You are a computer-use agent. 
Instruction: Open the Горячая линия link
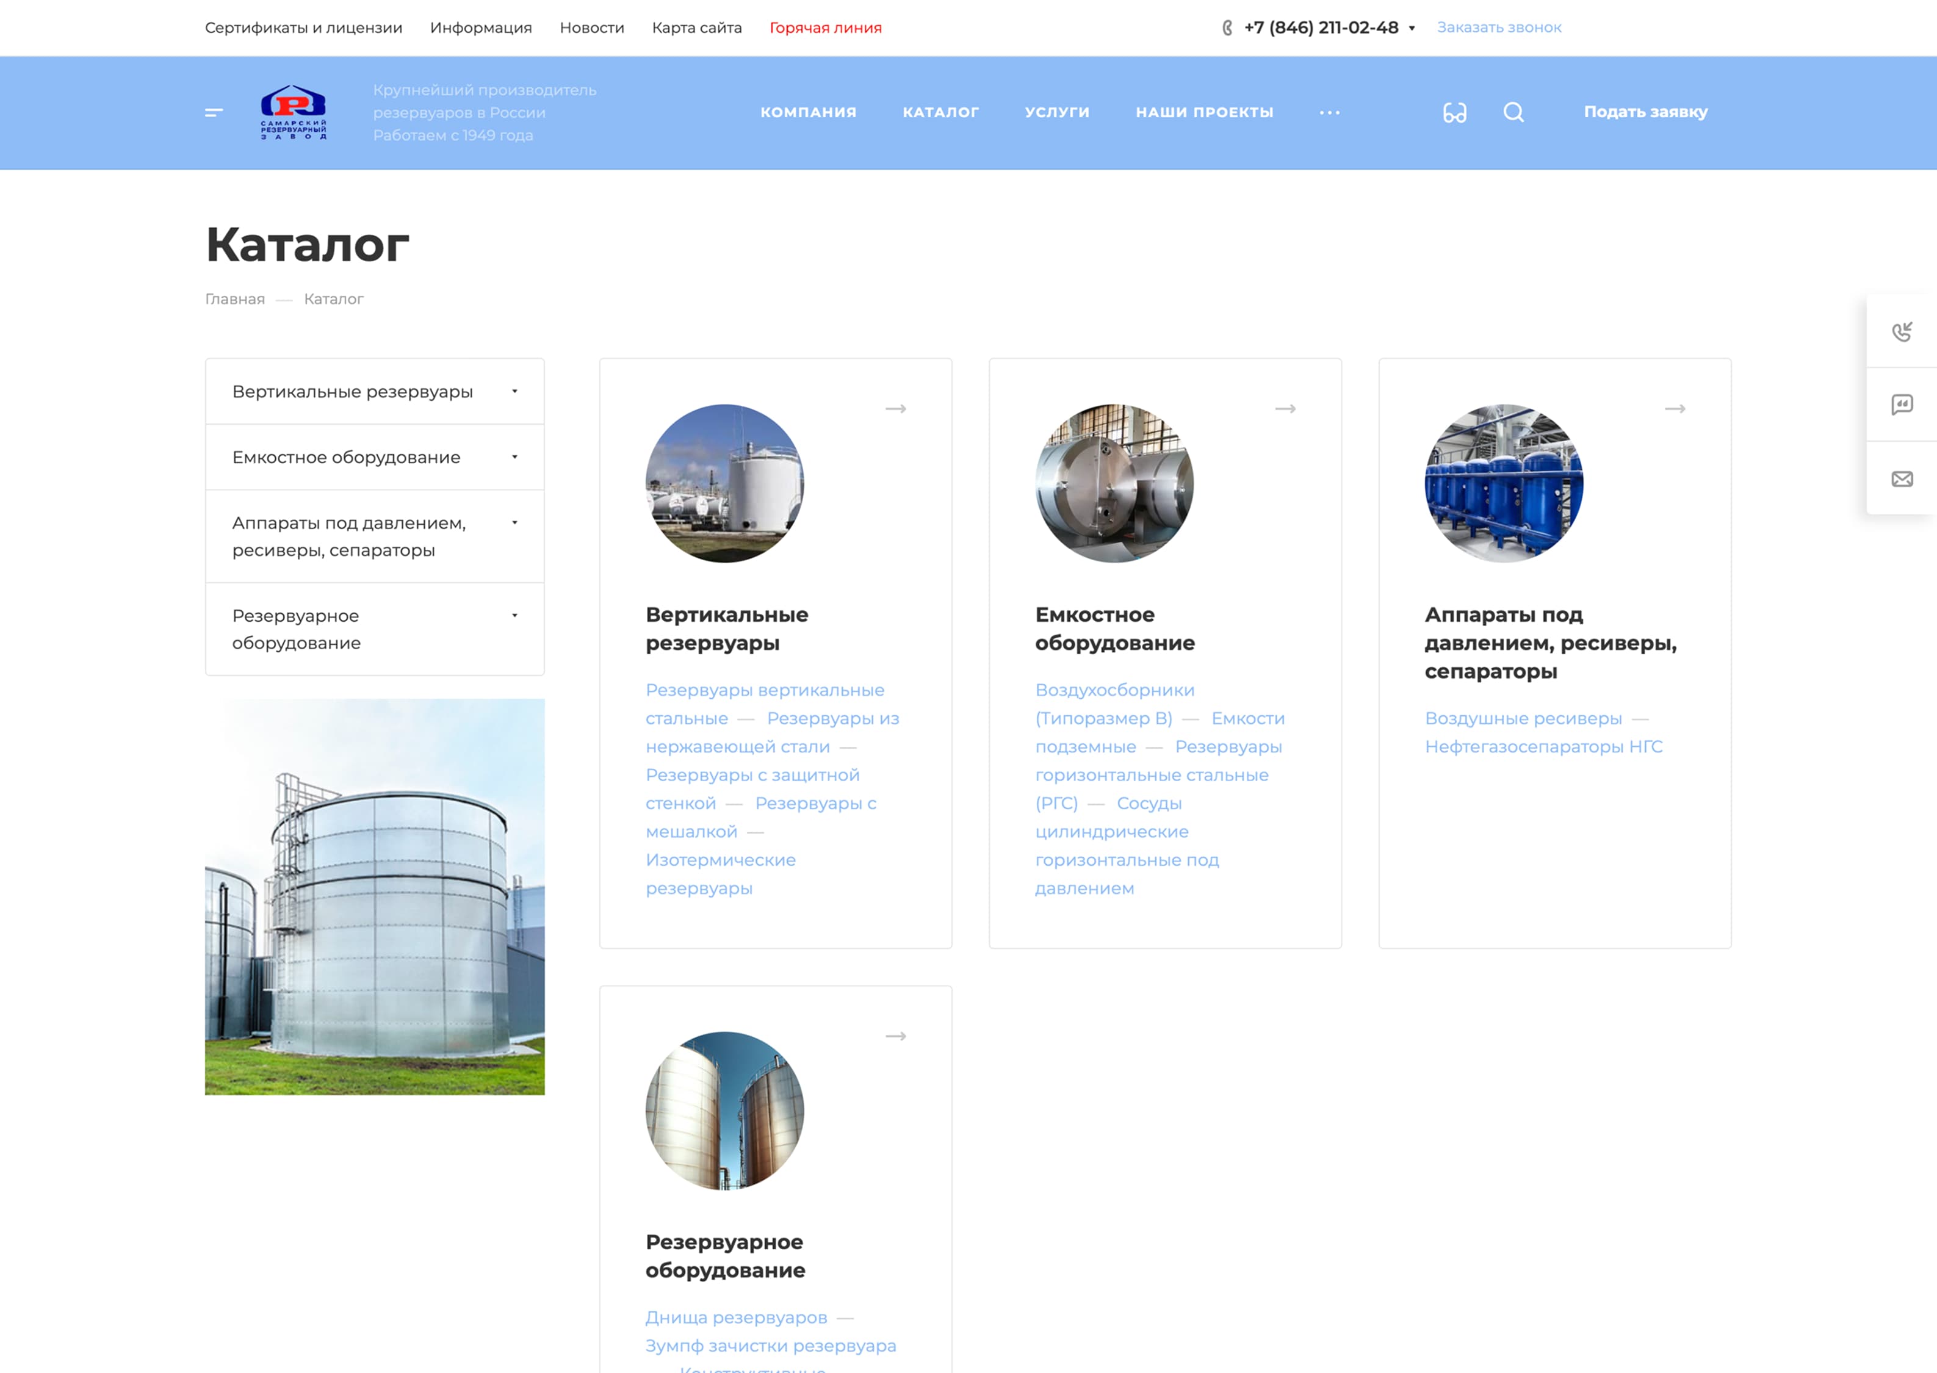[825, 28]
